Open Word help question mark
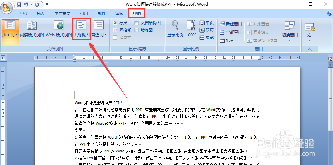 coord(330,13)
